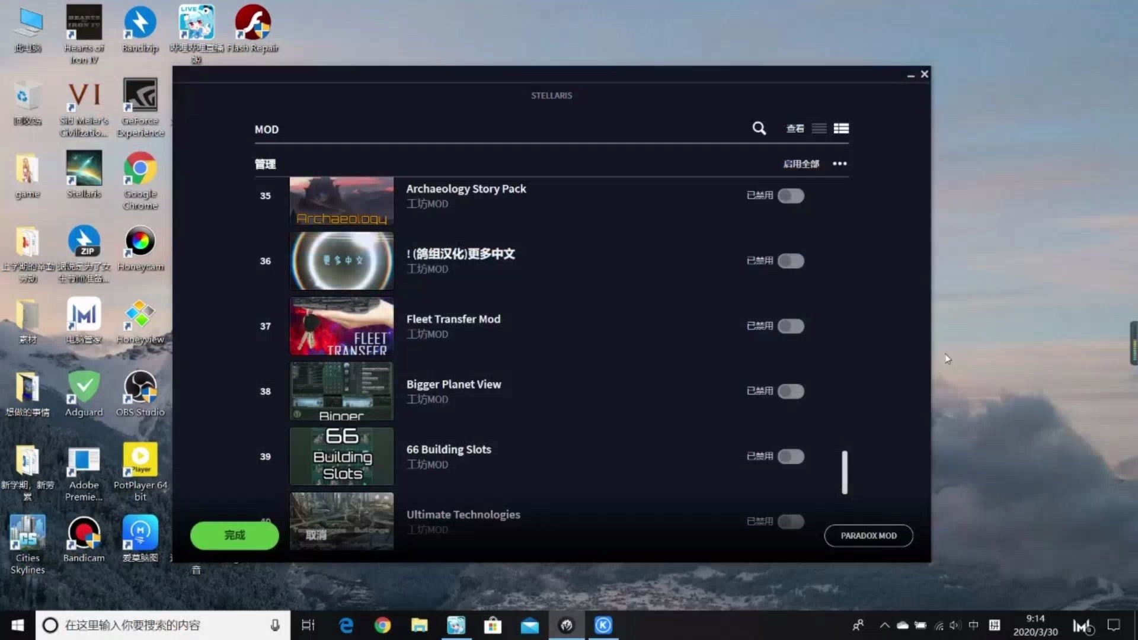
Task: Click the green 完成 button
Action: click(235, 535)
